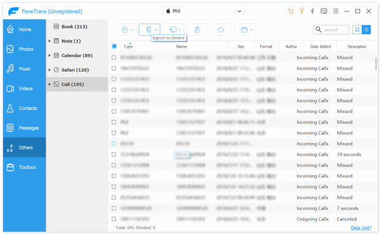381x235 pixels.
Task: Open the key register icon
Action: pyautogui.click(x=302, y=11)
